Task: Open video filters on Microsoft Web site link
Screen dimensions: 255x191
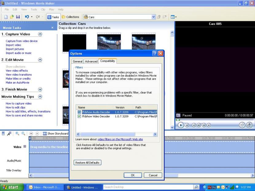Action: (x=120, y=139)
